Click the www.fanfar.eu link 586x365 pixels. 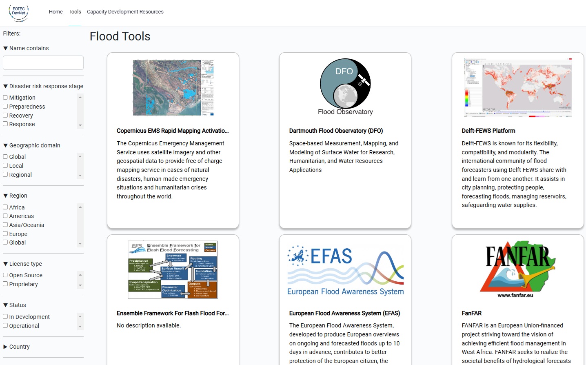[x=516, y=295]
